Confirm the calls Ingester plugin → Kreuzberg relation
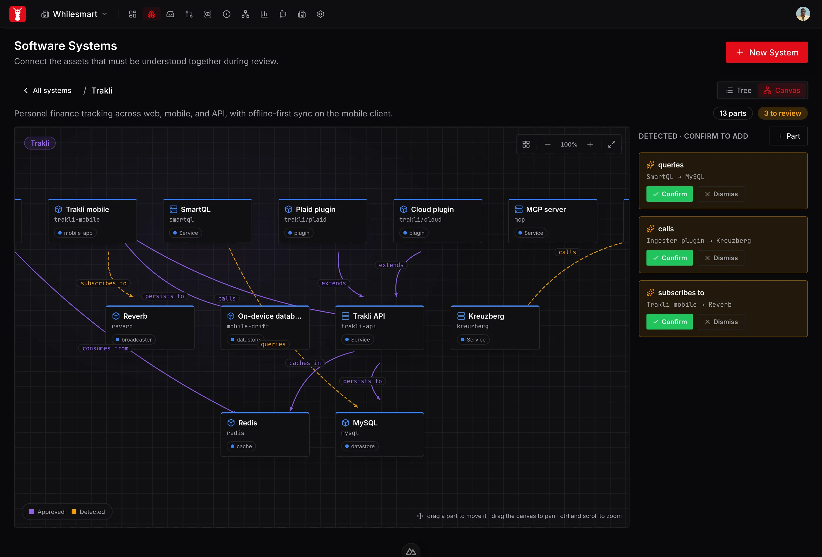 point(670,258)
